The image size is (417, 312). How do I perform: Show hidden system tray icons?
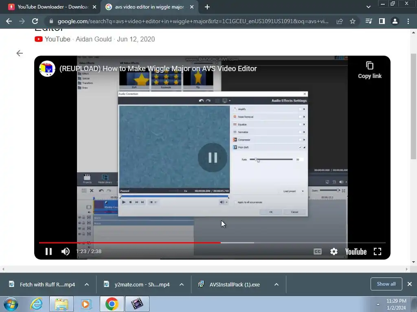click(x=378, y=304)
